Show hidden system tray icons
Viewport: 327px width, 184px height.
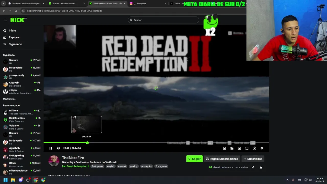pos(287,180)
